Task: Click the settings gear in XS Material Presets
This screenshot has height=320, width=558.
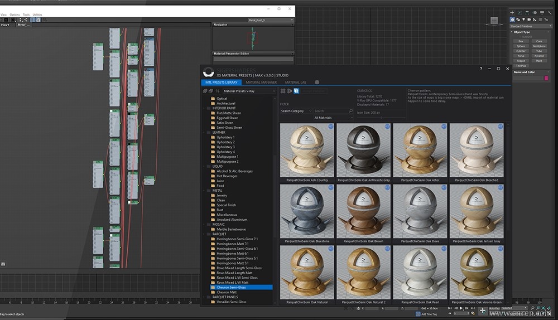Action: pyautogui.click(x=317, y=82)
